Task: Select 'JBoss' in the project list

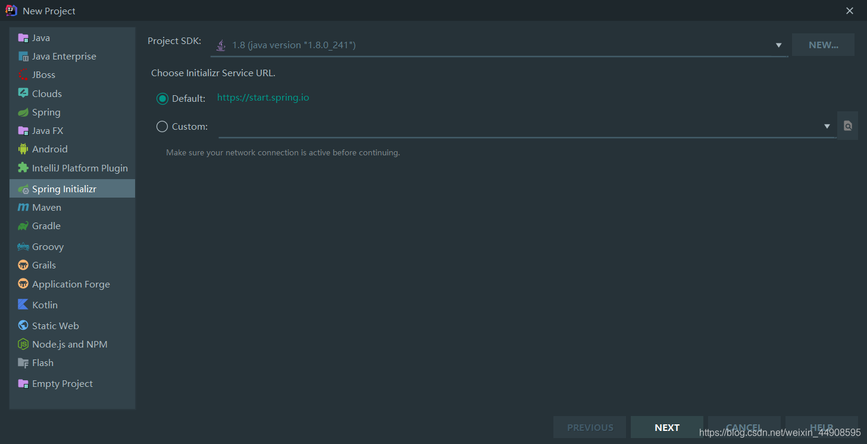Action: (72, 75)
